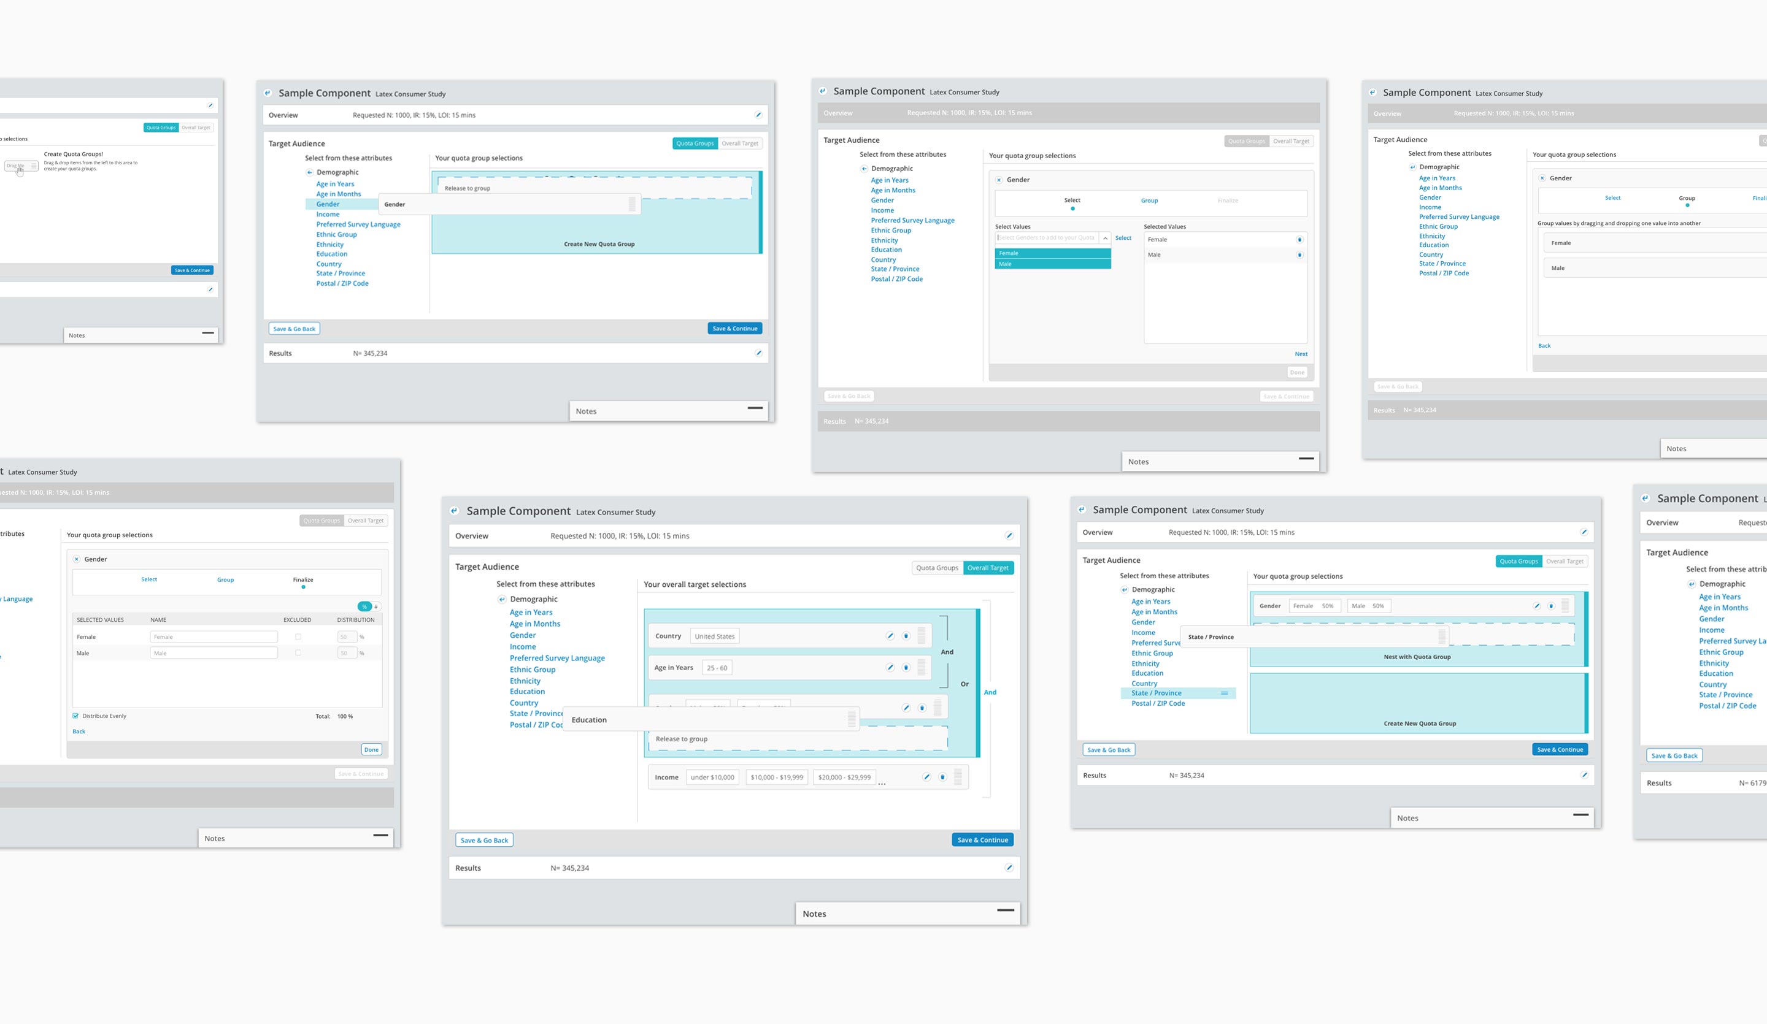Collapse the Select Genders dropdown arrow
This screenshot has height=1024, width=1767.
[1105, 239]
